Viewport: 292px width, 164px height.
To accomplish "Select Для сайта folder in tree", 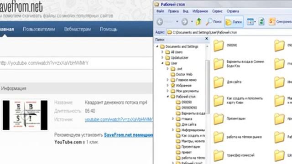I will (186, 124).
